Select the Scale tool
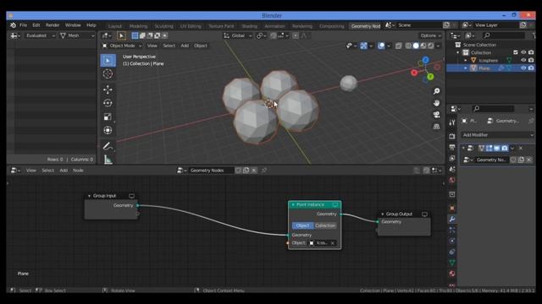This screenshot has width=542, height=304. point(108,117)
